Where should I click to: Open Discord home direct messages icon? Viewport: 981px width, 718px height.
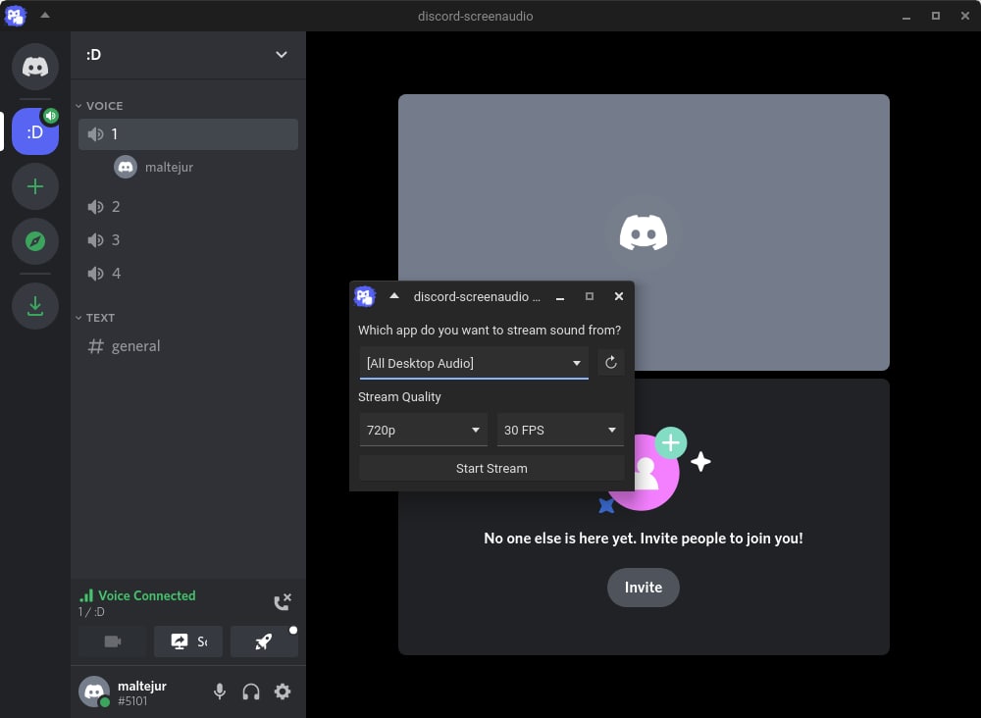click(x=35, y=67)
